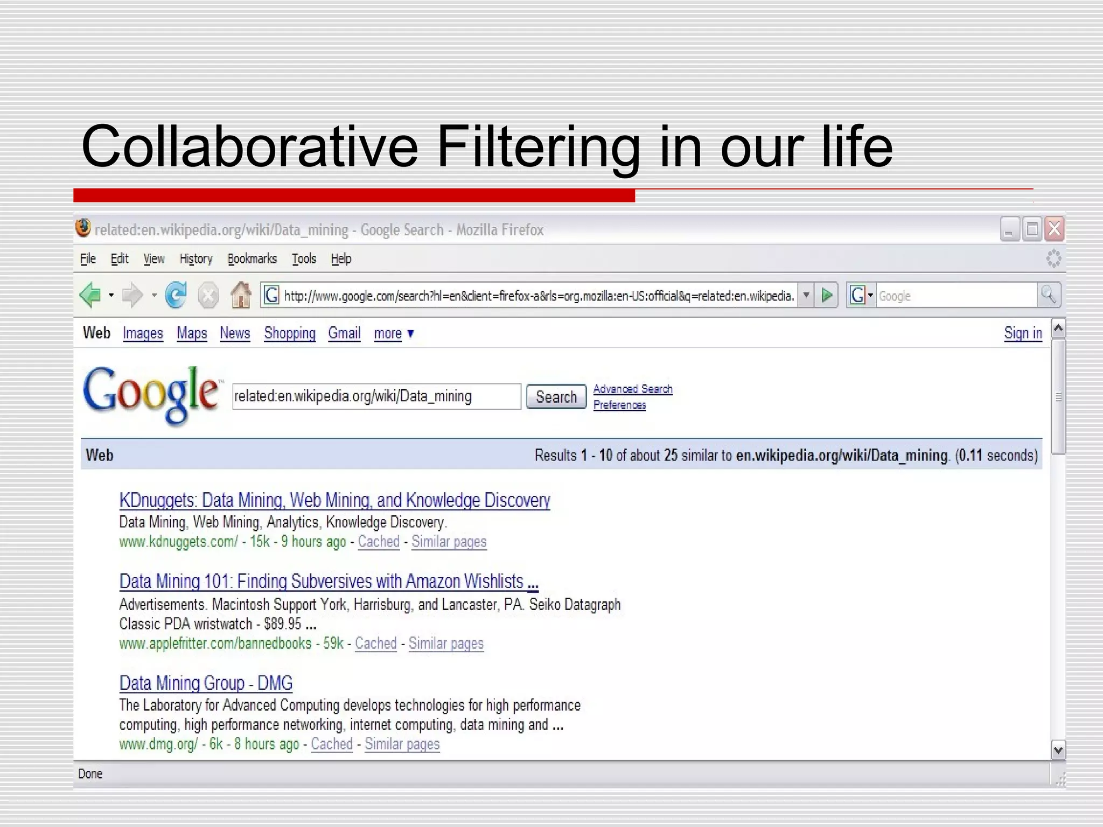
Task: Open the File menu
Action: (88, 259)
